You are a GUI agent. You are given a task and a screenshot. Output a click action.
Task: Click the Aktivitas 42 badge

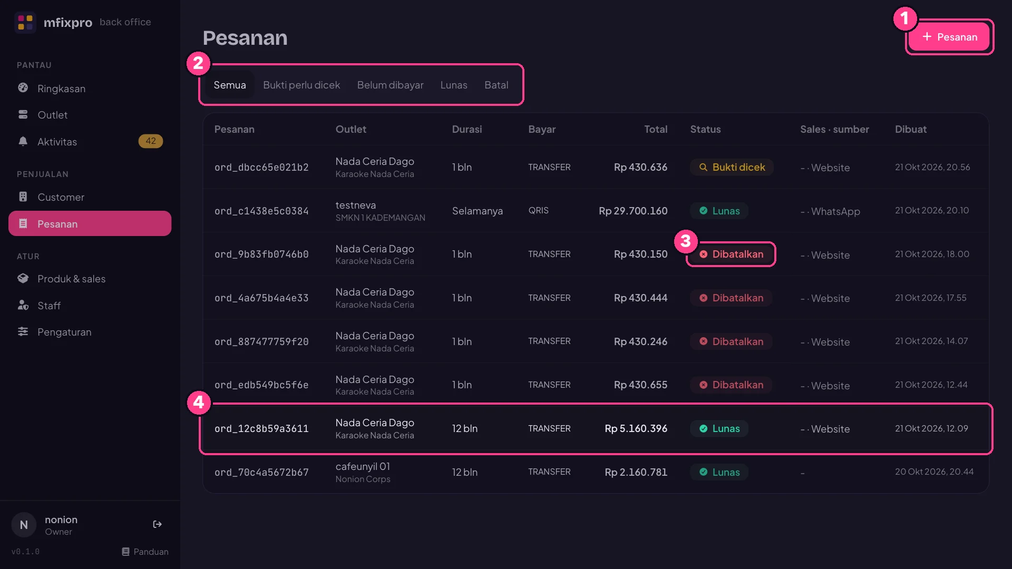click(151, 141)
